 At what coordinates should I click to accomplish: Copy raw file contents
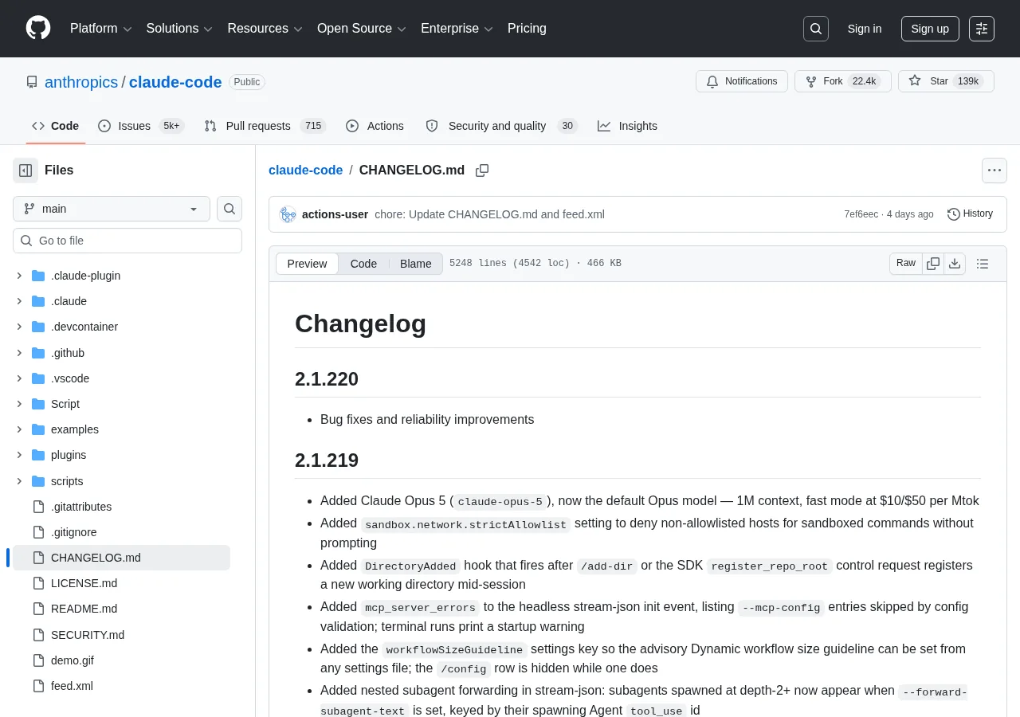(x=933, y=264)
